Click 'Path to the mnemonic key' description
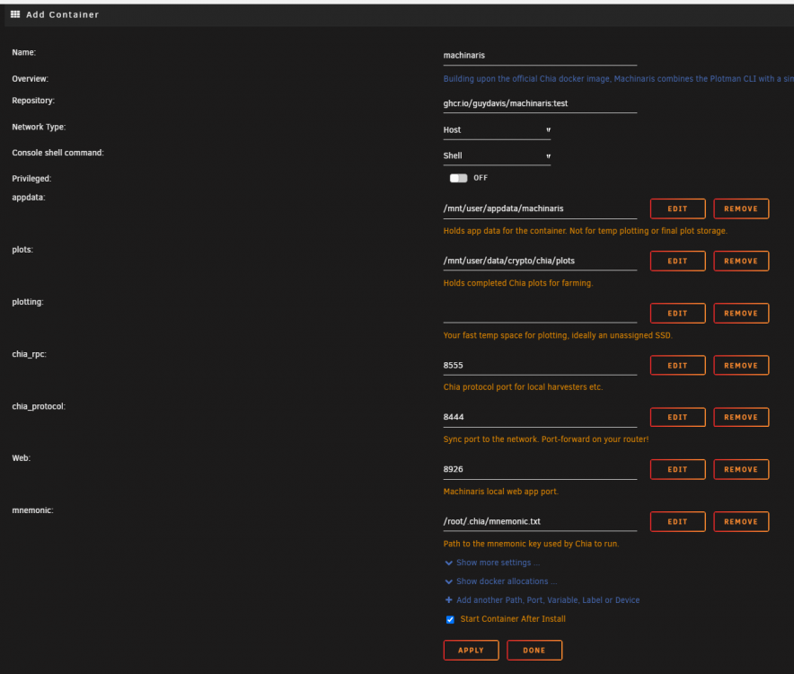 pos(531,544)
